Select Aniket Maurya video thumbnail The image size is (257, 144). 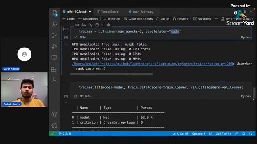(24, 90)
